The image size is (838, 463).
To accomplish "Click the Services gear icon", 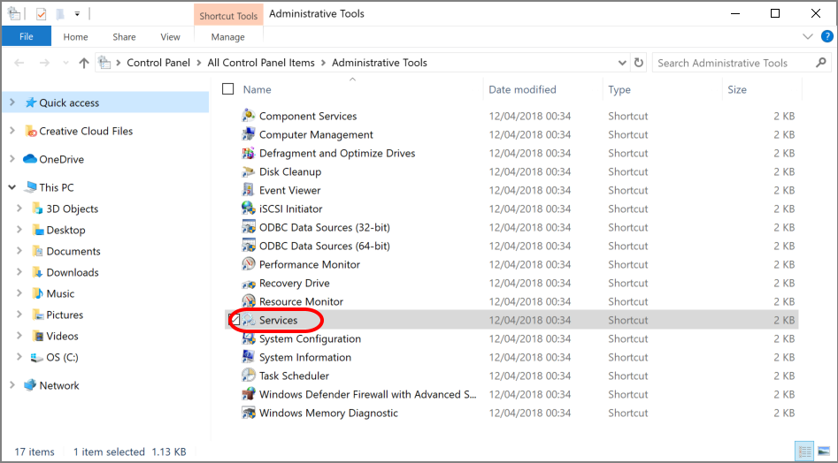I will (249, 320).
